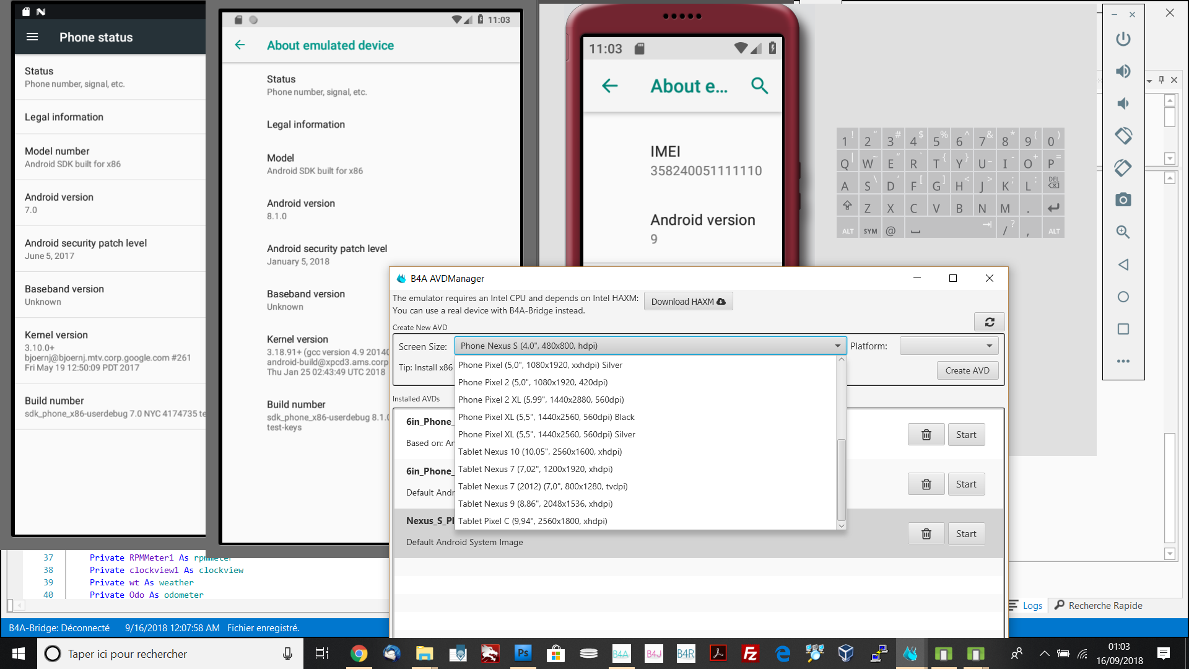Open the Screen Size combo box
1189x669 pixels.
[650, 346]
